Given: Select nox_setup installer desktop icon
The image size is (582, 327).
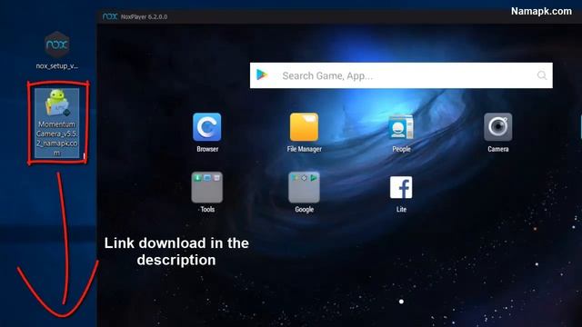Looking at the screenshot, I should pos(56,51).
